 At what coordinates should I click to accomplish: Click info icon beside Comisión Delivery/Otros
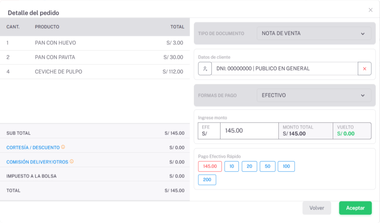tap(71, 161)
